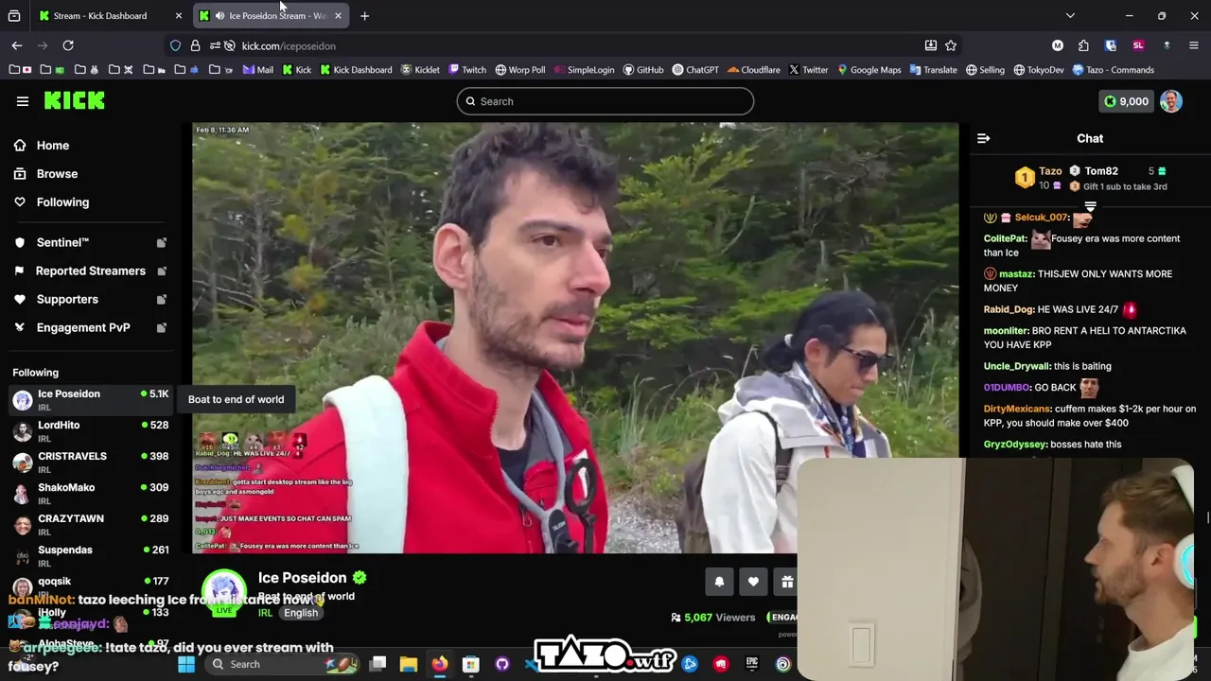
Task: Go to Home in the sidebar
Action: point(53,146)
